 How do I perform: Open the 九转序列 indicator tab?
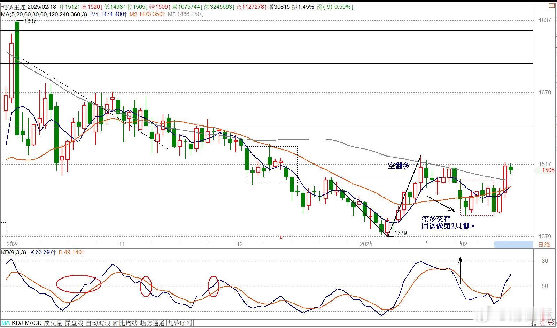point(180,323)
